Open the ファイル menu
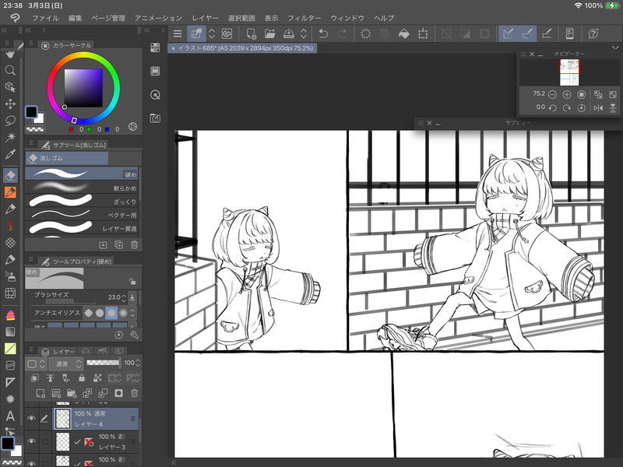This screenshot has height=467, width=623. click(x=45, y=18)
